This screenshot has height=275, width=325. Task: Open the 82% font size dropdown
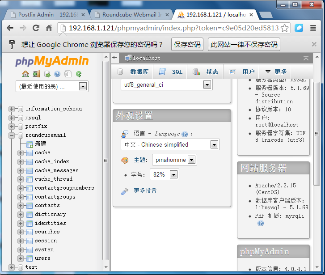(165, 174)
